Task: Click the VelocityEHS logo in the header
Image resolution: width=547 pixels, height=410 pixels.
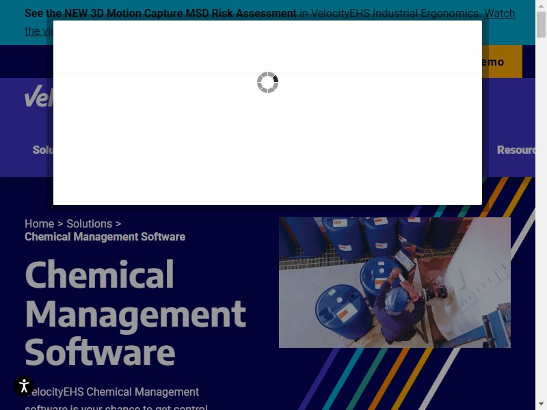Action: point(39,96)
